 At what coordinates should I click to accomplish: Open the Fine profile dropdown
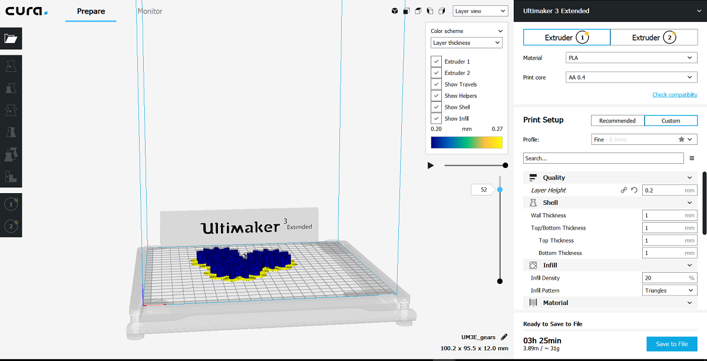tap(644, 140)
